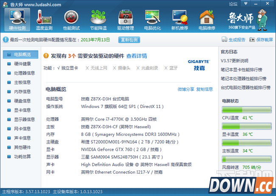Open 性能测试 performance test gauge icon
The width and height of the screenshot is (276, 196).
pos(71,20)
